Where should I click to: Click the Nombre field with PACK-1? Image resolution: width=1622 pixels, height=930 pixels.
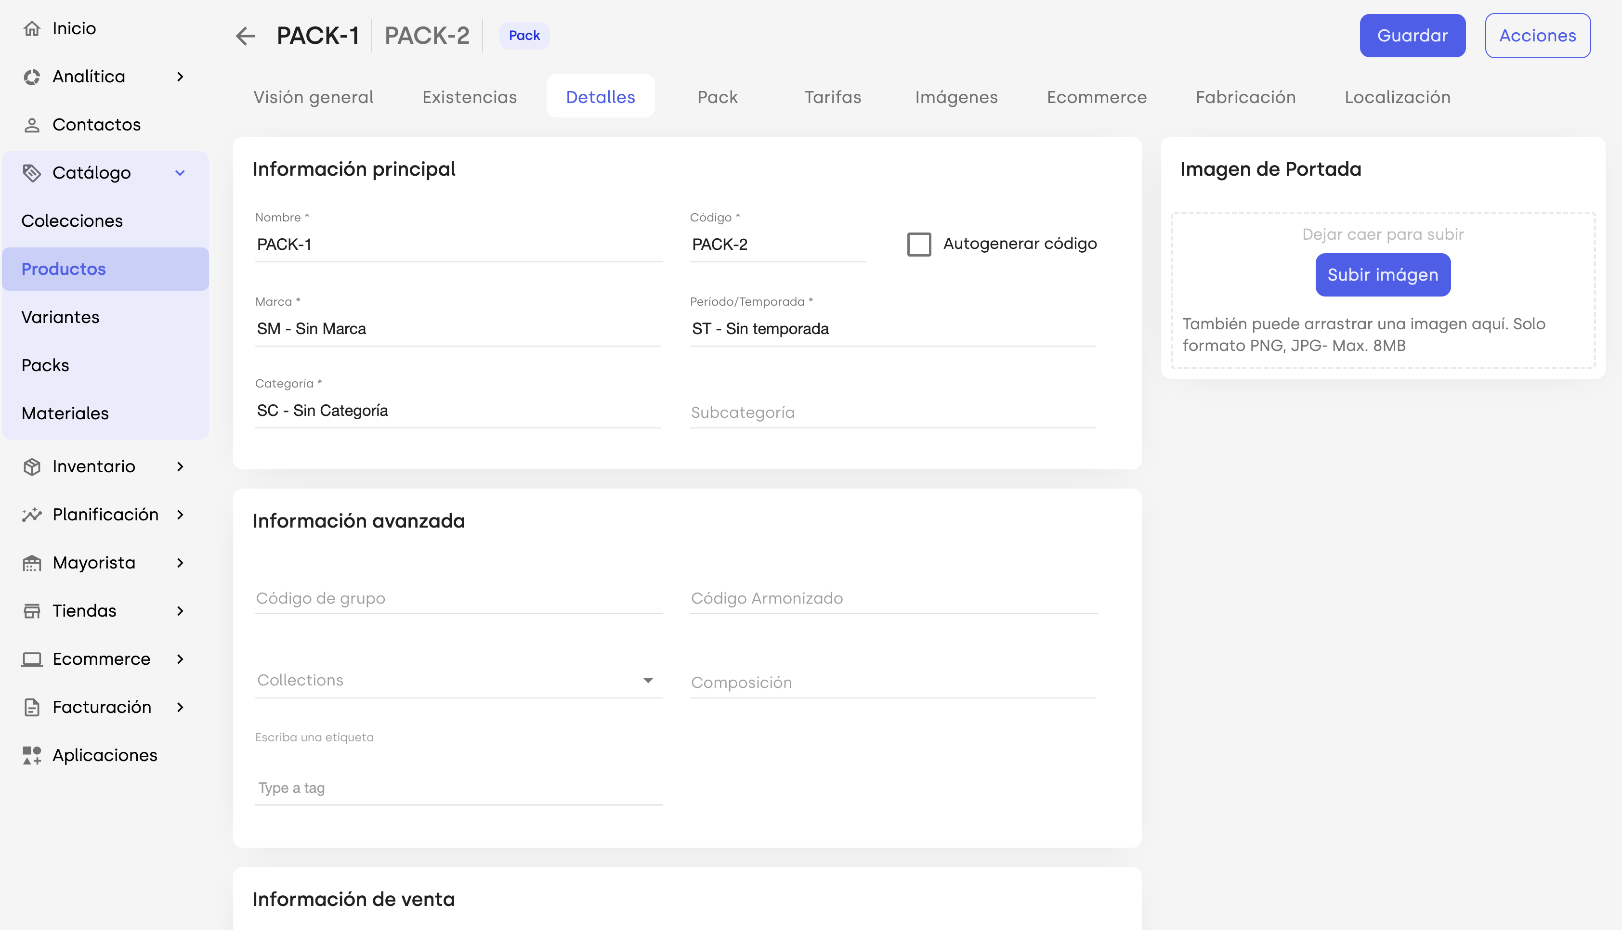(x=458, y=245)
